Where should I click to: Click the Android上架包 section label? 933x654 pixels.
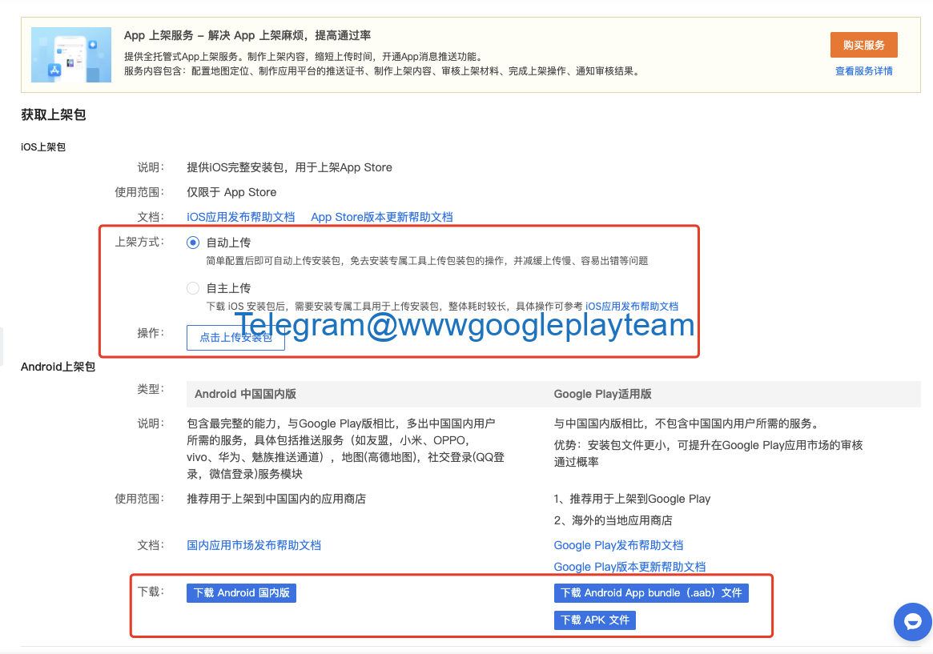(x=58, y=367)
